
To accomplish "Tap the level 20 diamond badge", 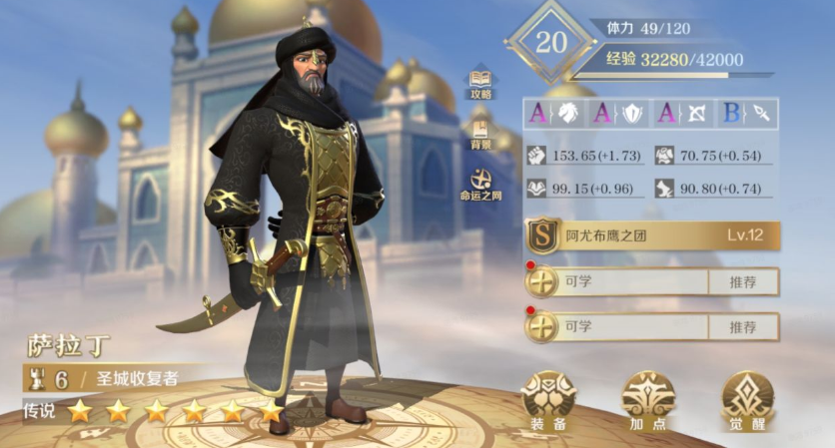I will coord(550,43).
